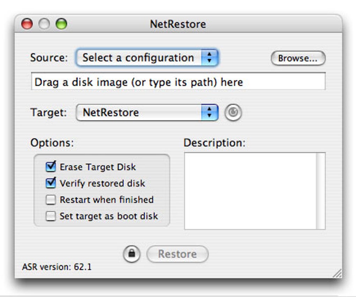Enable Restart when finished
Screen dimensions: 356x297
tap(50, 200)
